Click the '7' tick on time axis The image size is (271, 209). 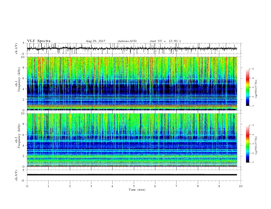pos(177,186)
